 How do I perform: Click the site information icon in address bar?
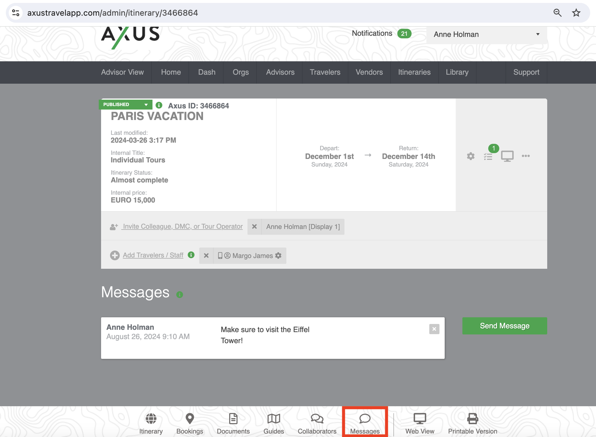16,13
